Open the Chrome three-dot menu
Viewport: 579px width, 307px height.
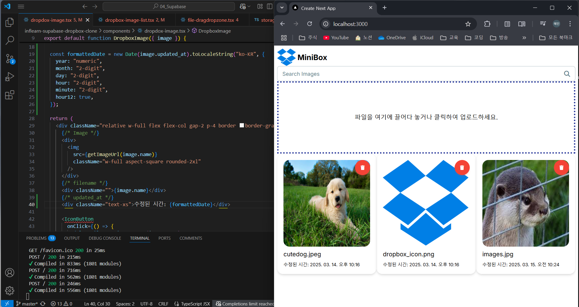coord(570,24)
